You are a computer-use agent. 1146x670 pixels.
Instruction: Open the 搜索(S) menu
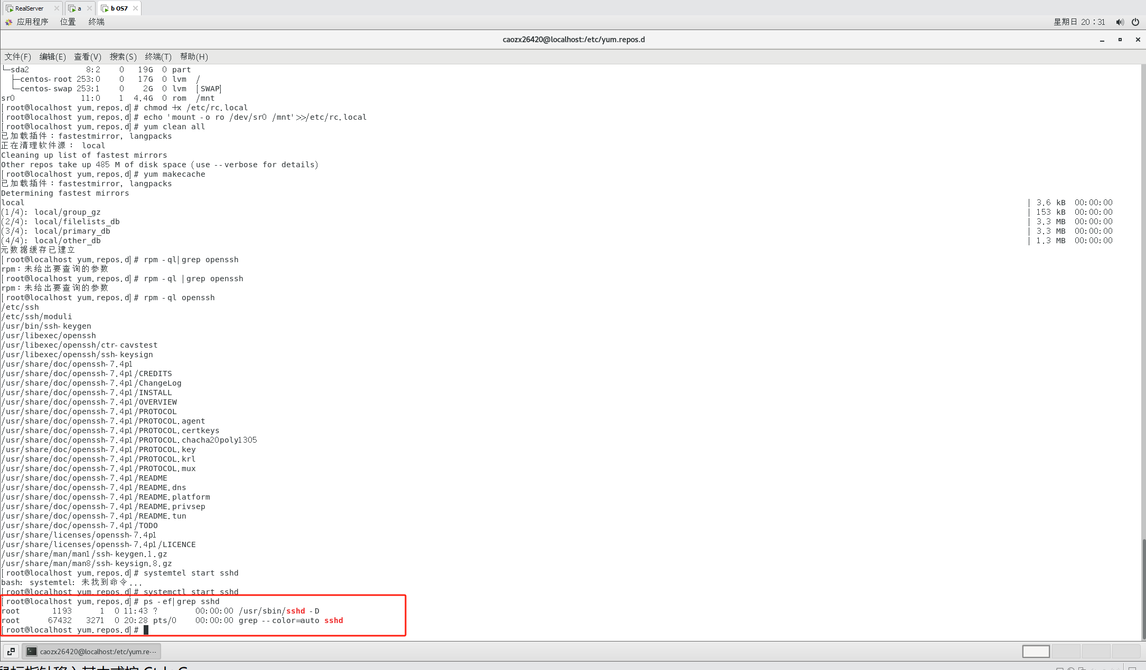(123, 56)
